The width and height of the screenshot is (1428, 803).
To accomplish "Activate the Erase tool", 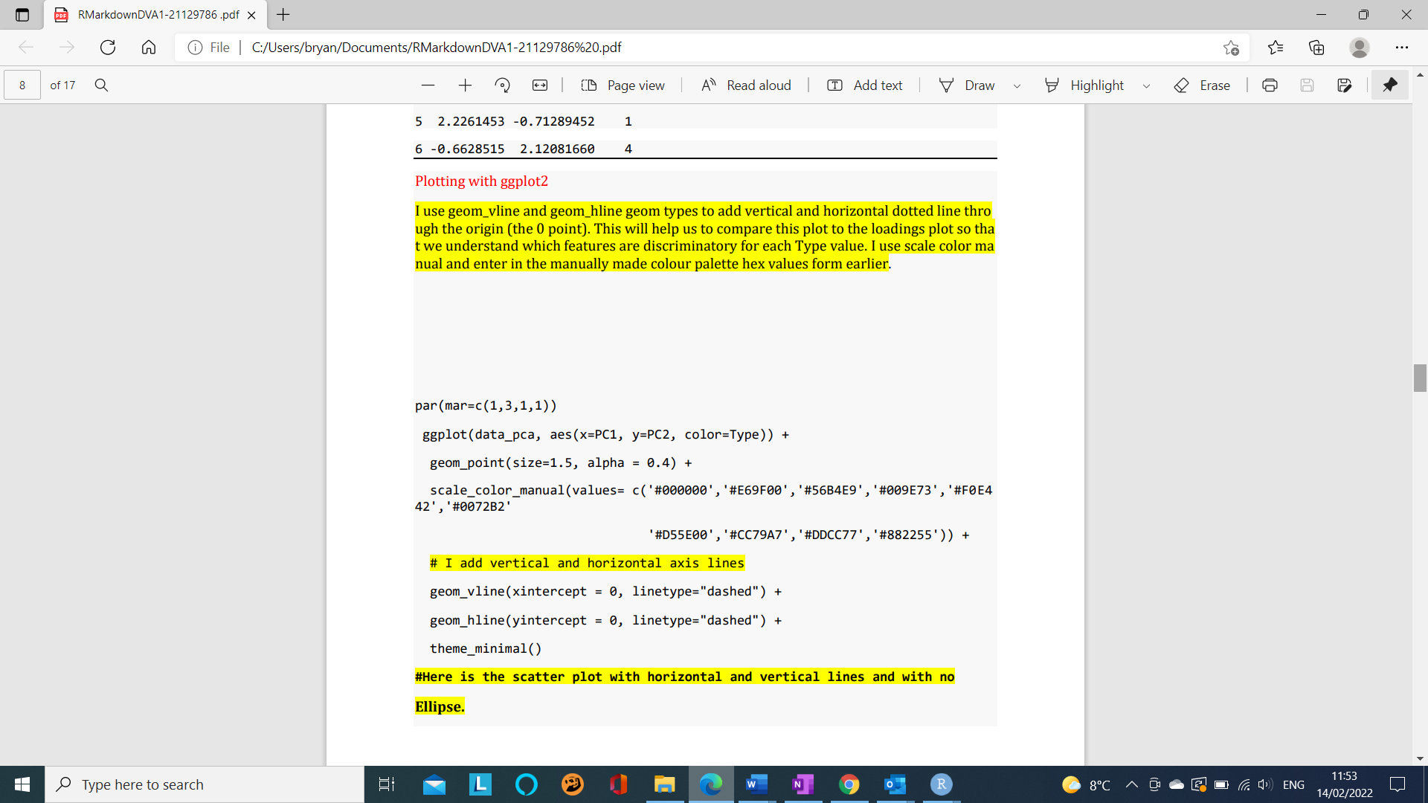I will 1202,85.
